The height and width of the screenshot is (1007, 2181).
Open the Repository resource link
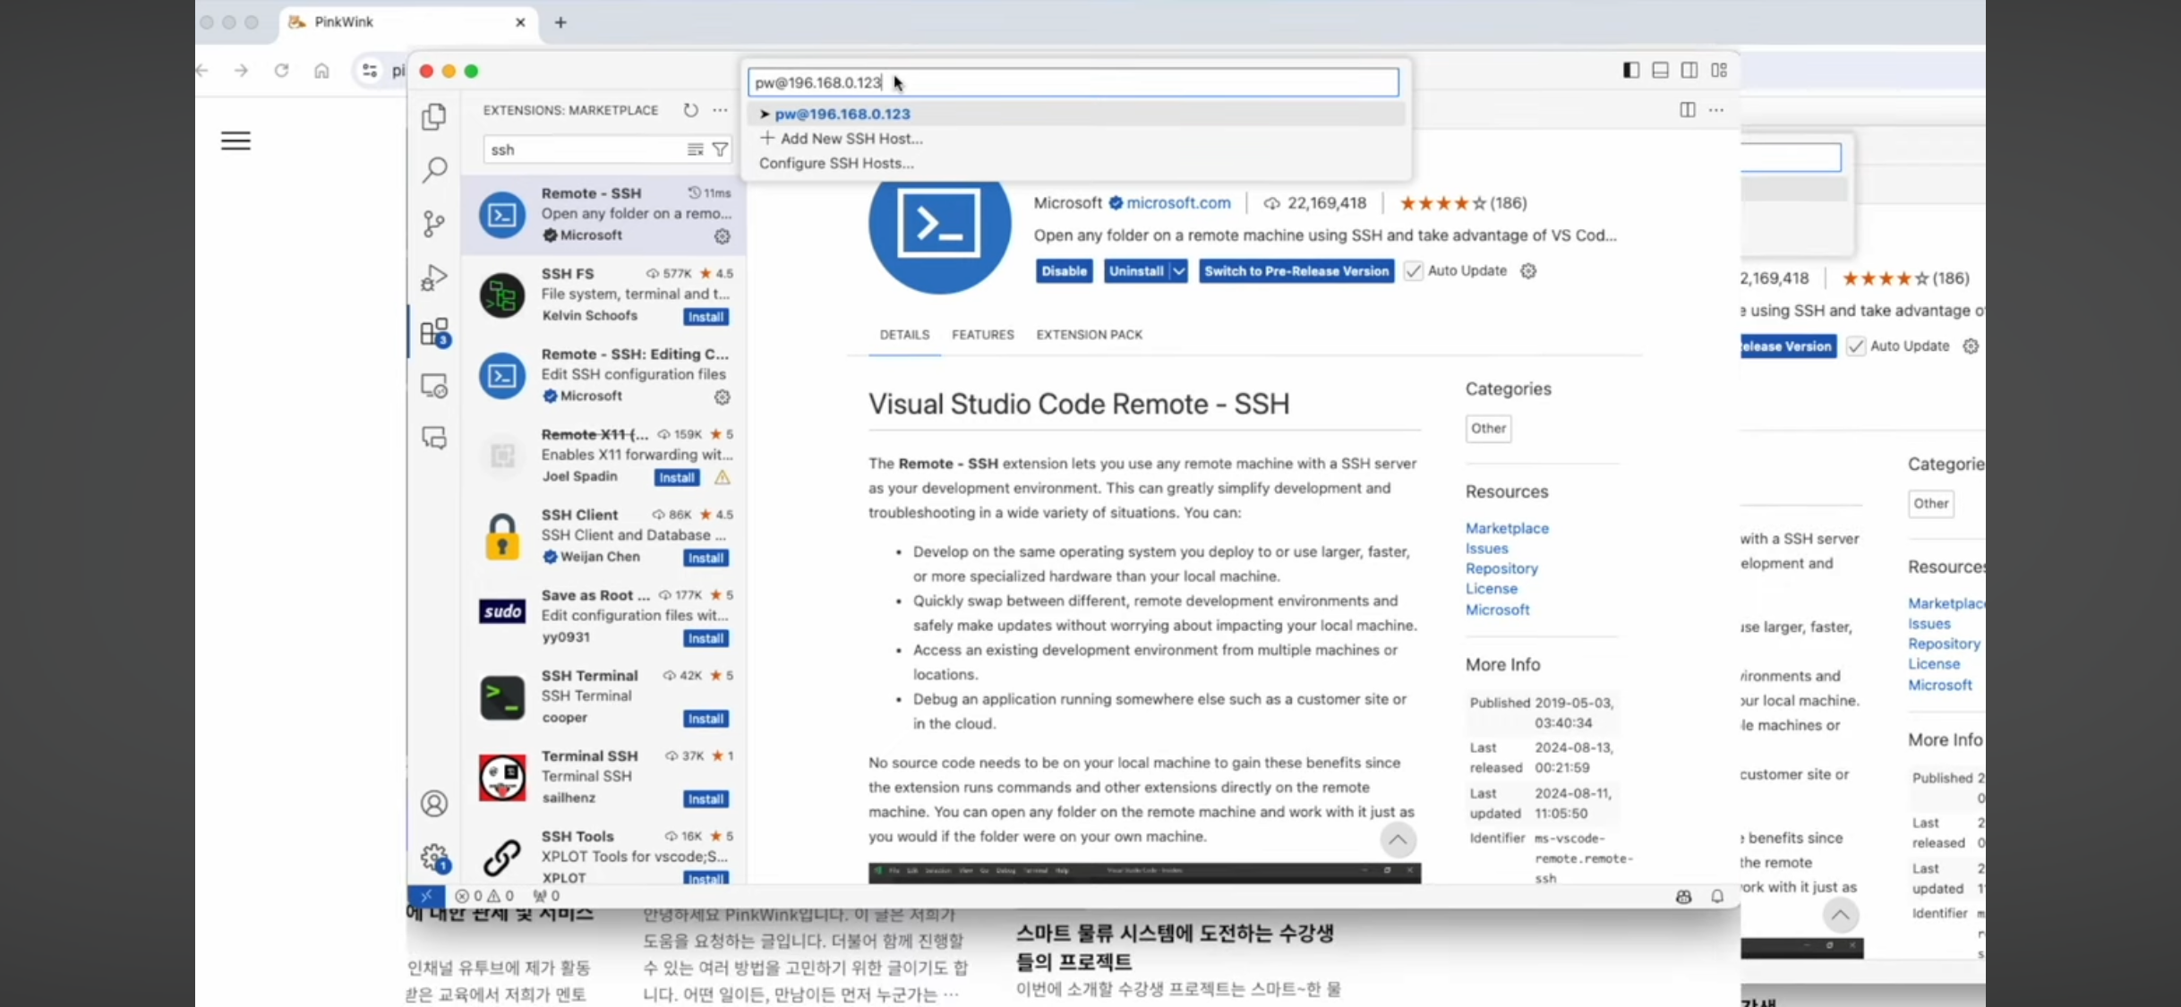(x=1501, y=568)
